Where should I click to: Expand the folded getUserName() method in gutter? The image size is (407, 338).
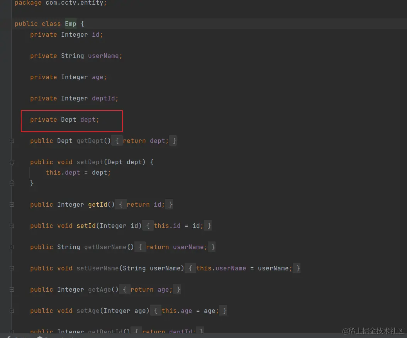pyautogui.click(x=12, y=247)
